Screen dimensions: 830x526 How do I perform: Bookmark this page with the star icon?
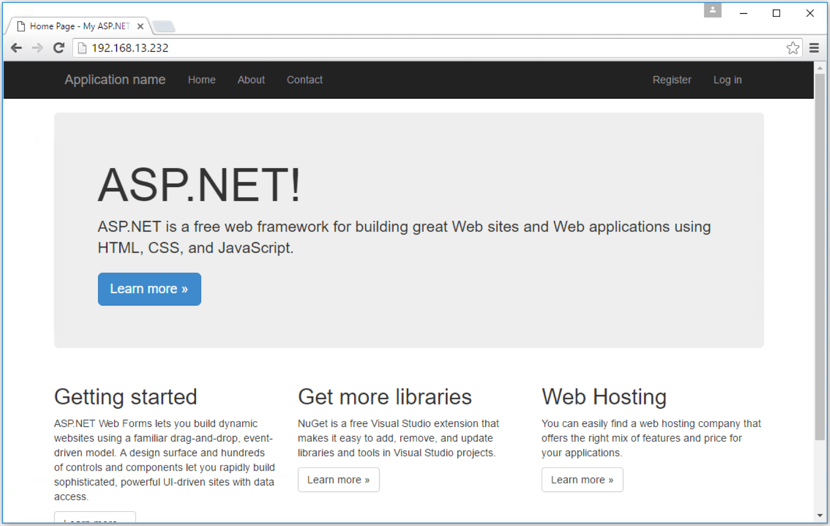(793, 48)
